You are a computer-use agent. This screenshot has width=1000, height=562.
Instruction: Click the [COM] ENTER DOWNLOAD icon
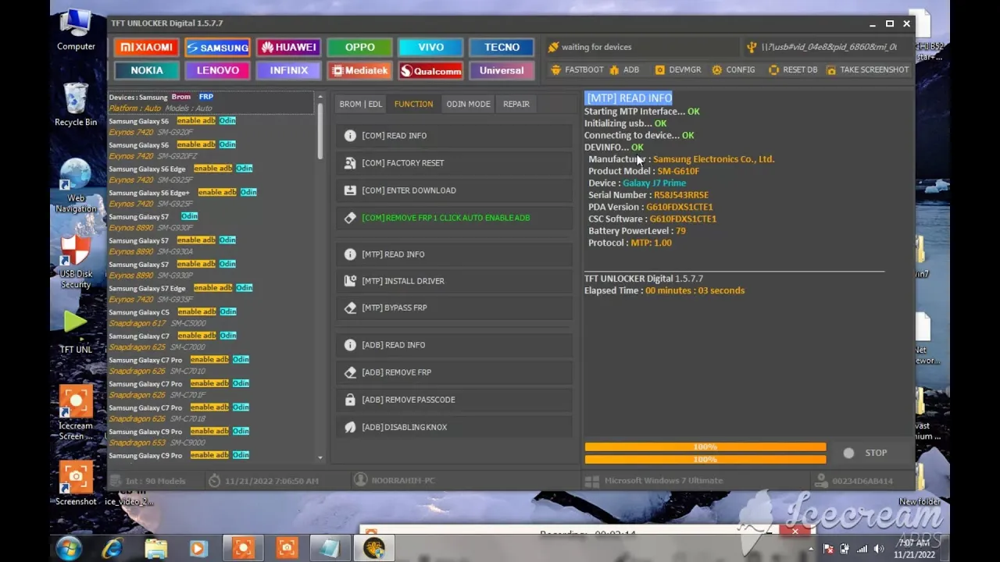(350, 190)
